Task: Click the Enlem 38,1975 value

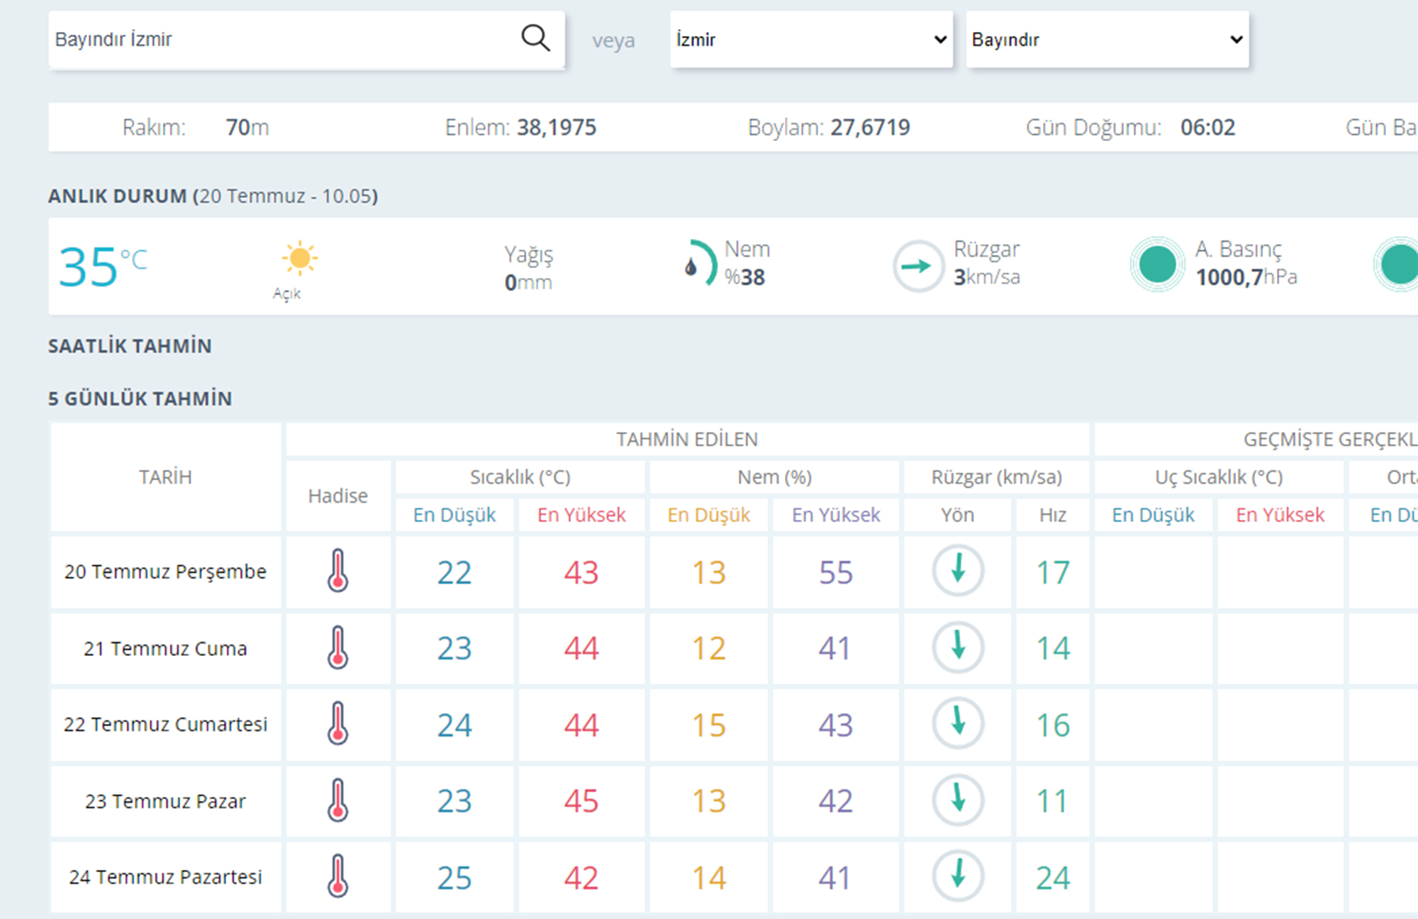Action: point(557,128)
